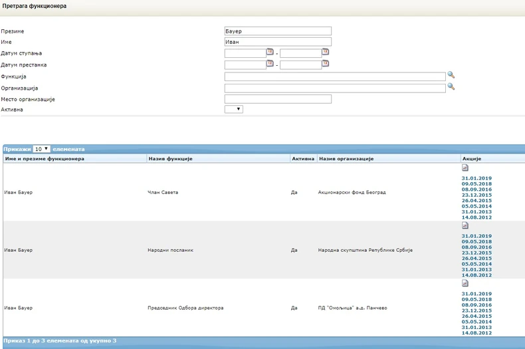Open calendar for Датум престанка start date
The height and width of the screenshot is (349, 525).
[270, 64]
